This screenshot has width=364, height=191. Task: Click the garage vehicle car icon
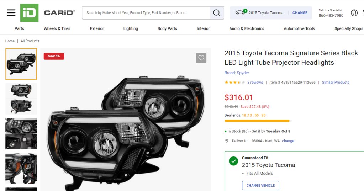(x=241, y=13)
